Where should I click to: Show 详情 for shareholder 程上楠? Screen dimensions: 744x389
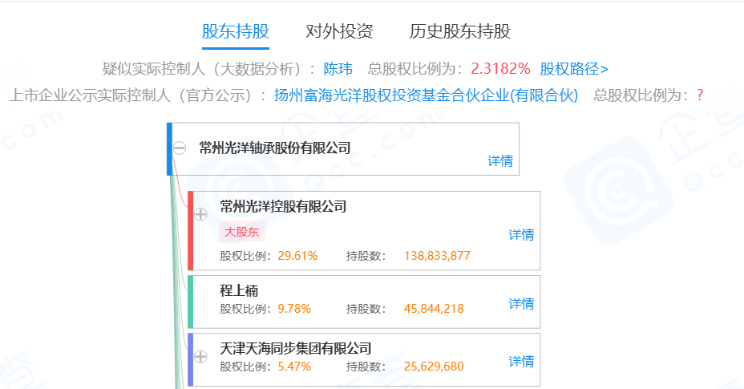[521, 304]
